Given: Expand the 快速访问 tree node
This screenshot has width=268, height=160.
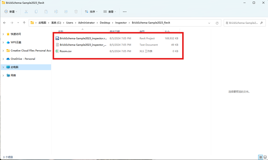Looking at the screenshot, I should [3, 34].
